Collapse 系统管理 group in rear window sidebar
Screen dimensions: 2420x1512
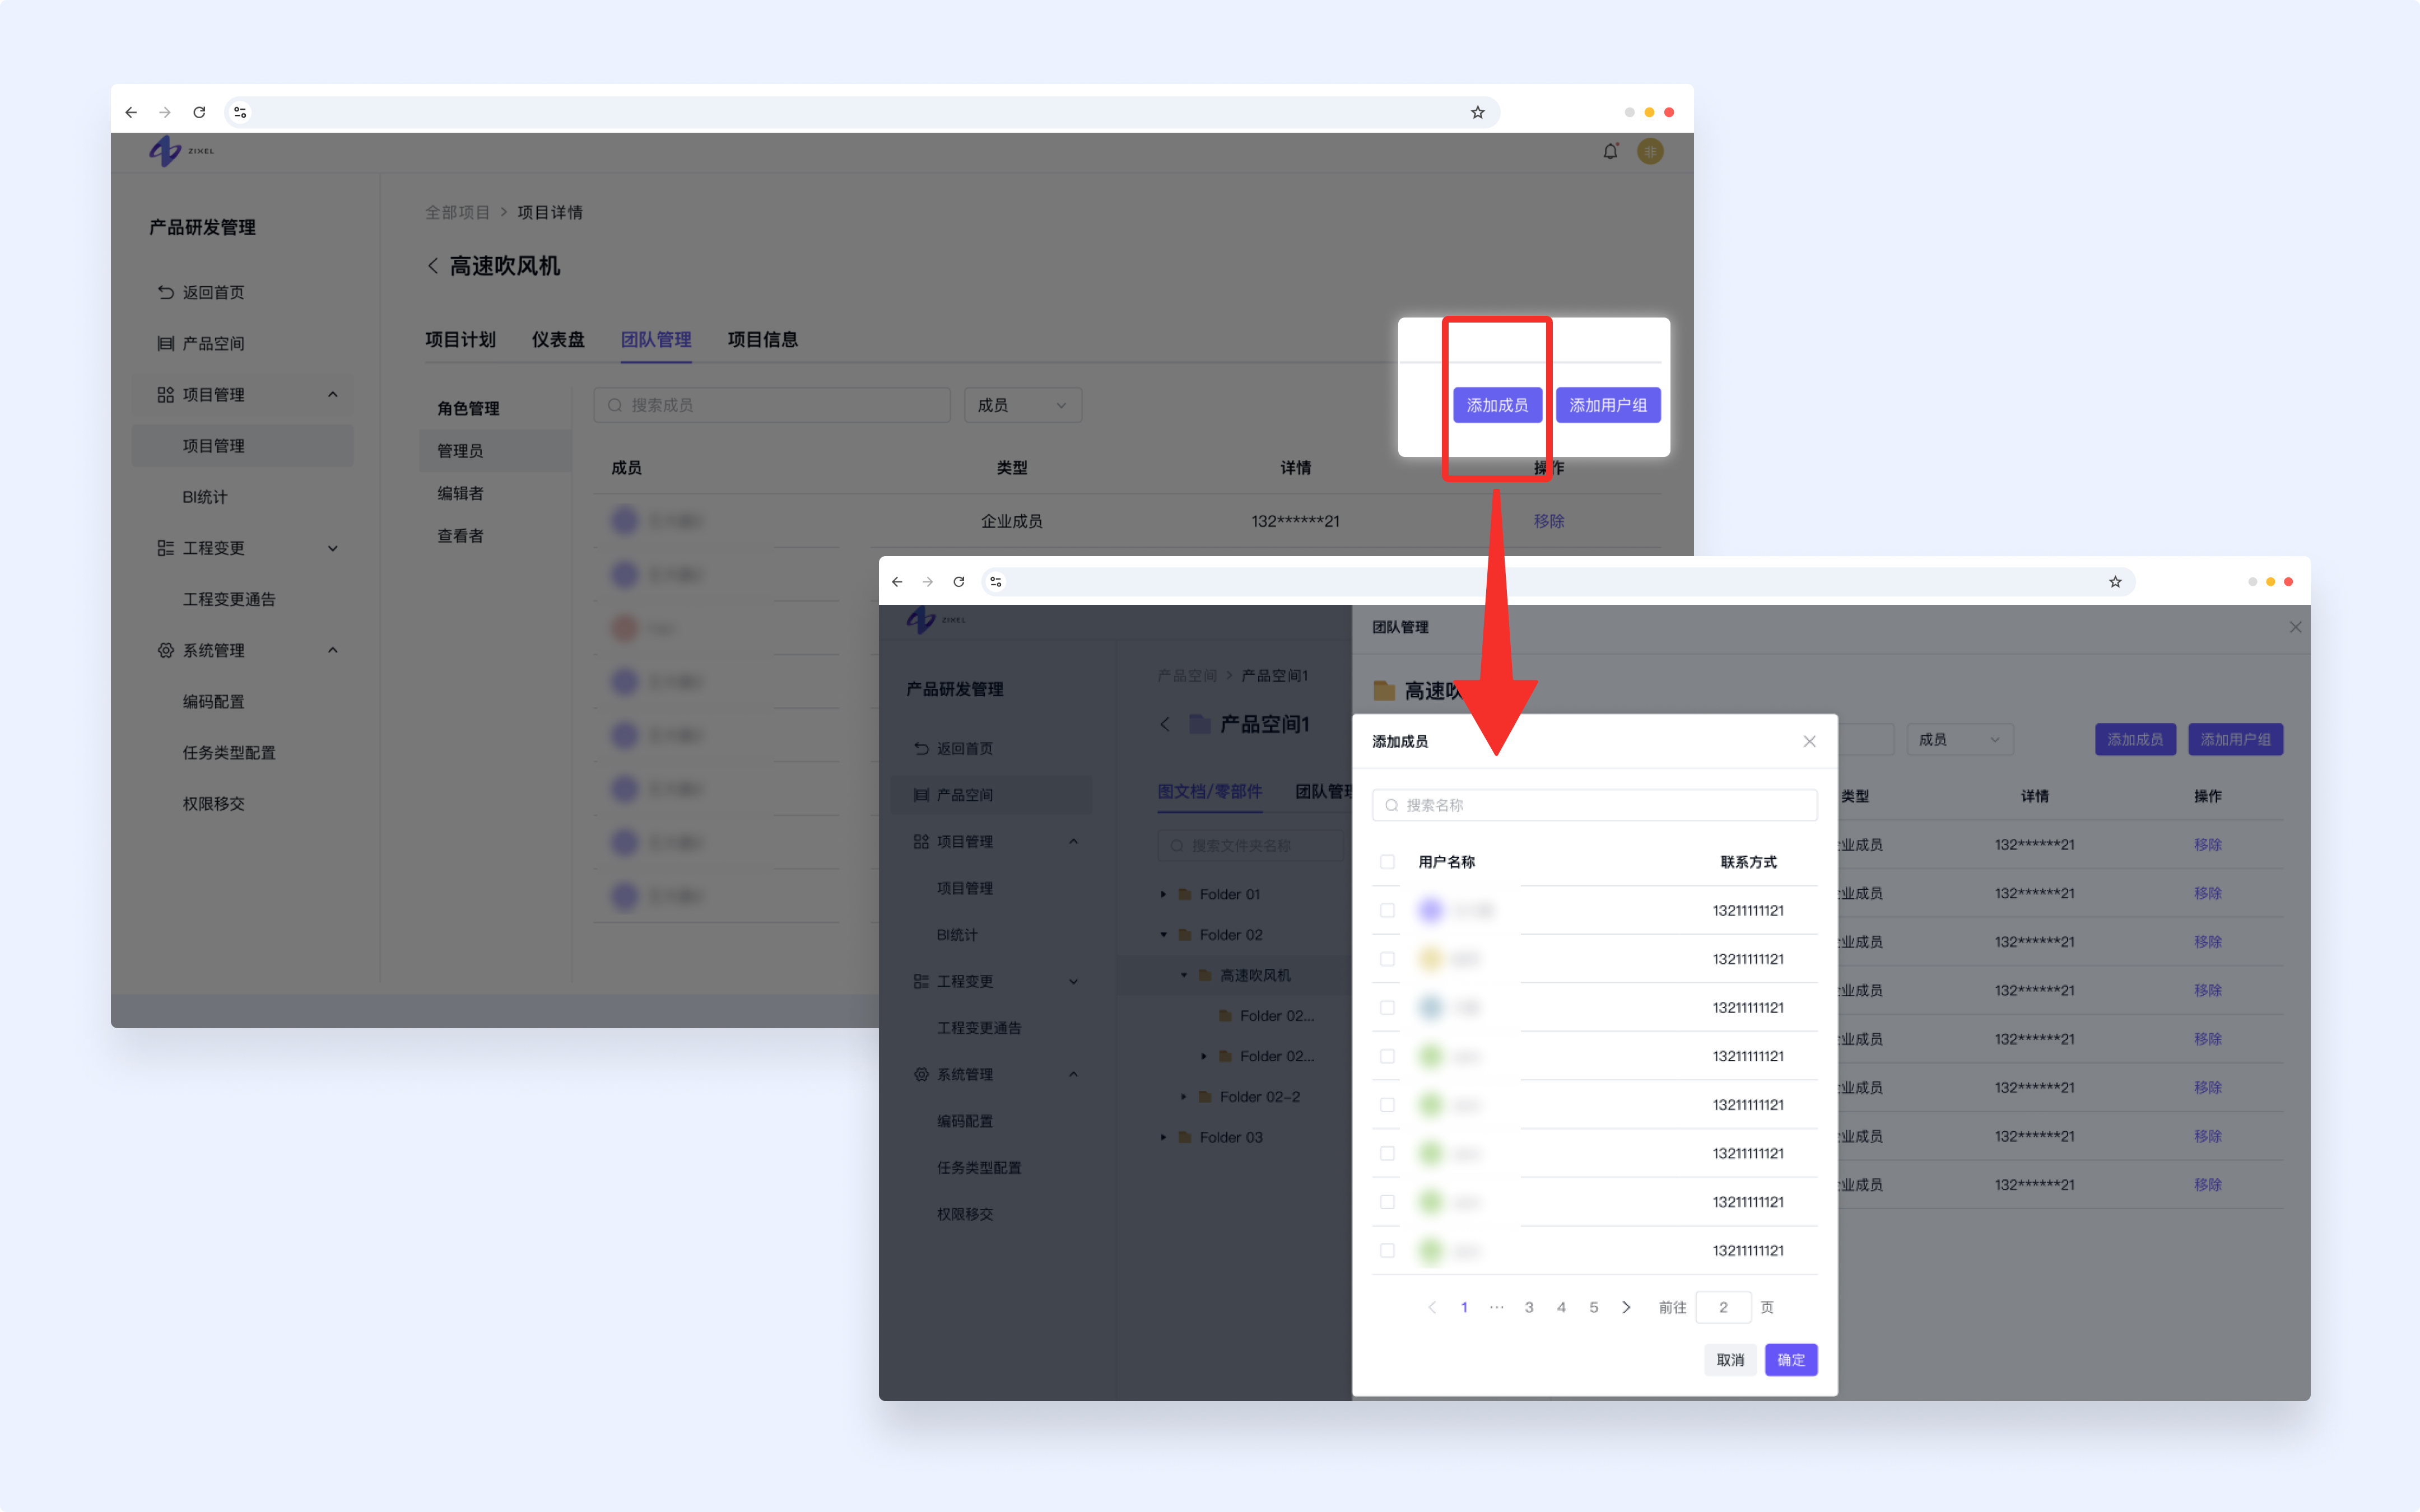pyautogui.click(x=333, y=650)
